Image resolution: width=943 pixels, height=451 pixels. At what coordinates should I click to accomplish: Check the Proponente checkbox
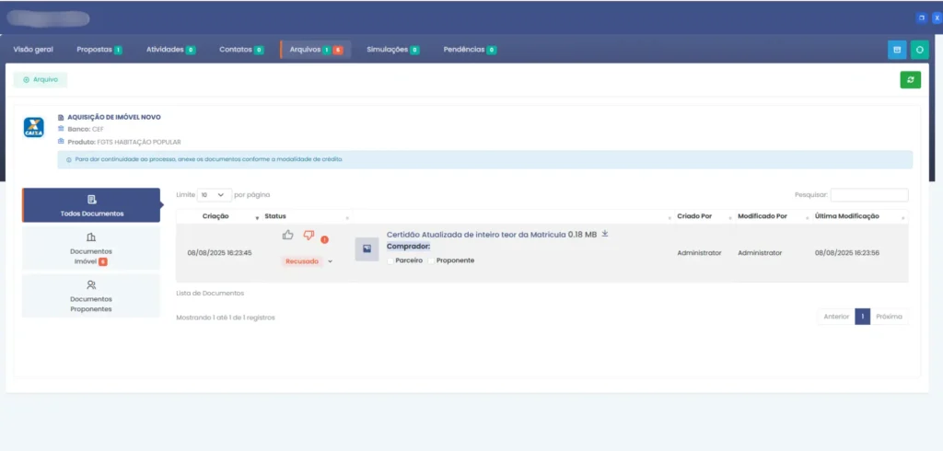(x=431, y=260)
